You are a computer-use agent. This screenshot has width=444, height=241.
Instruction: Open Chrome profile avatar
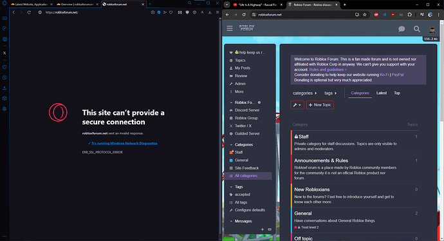(x=430, y=15)
